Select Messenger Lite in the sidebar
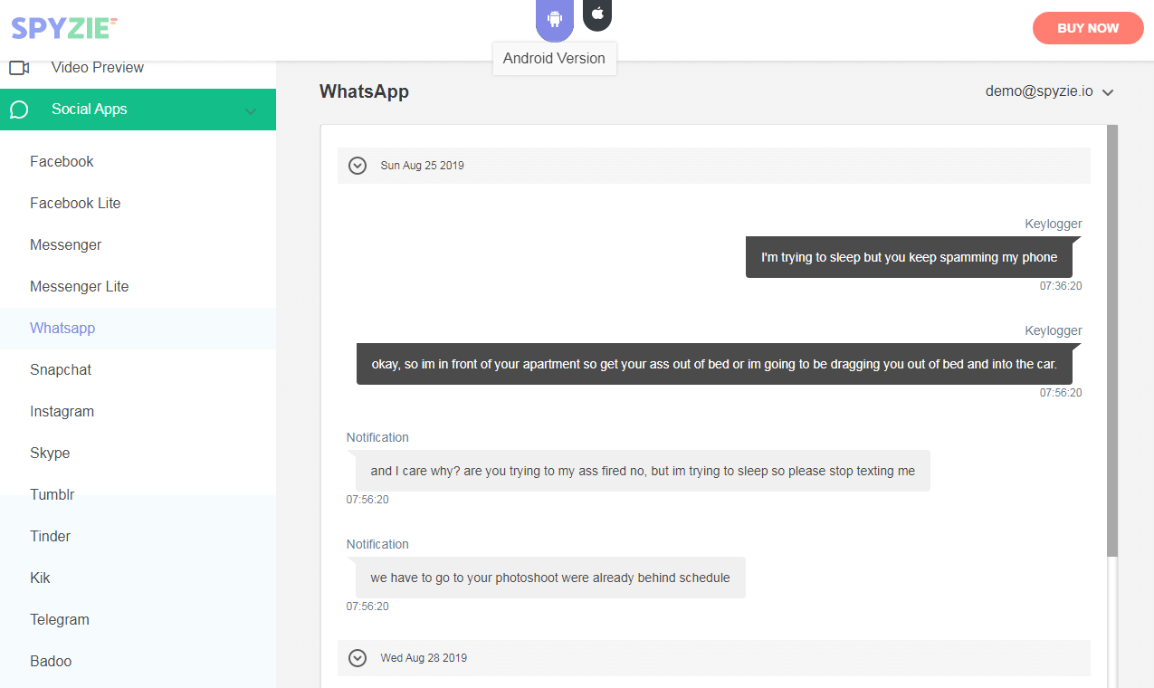 [80, 287]
